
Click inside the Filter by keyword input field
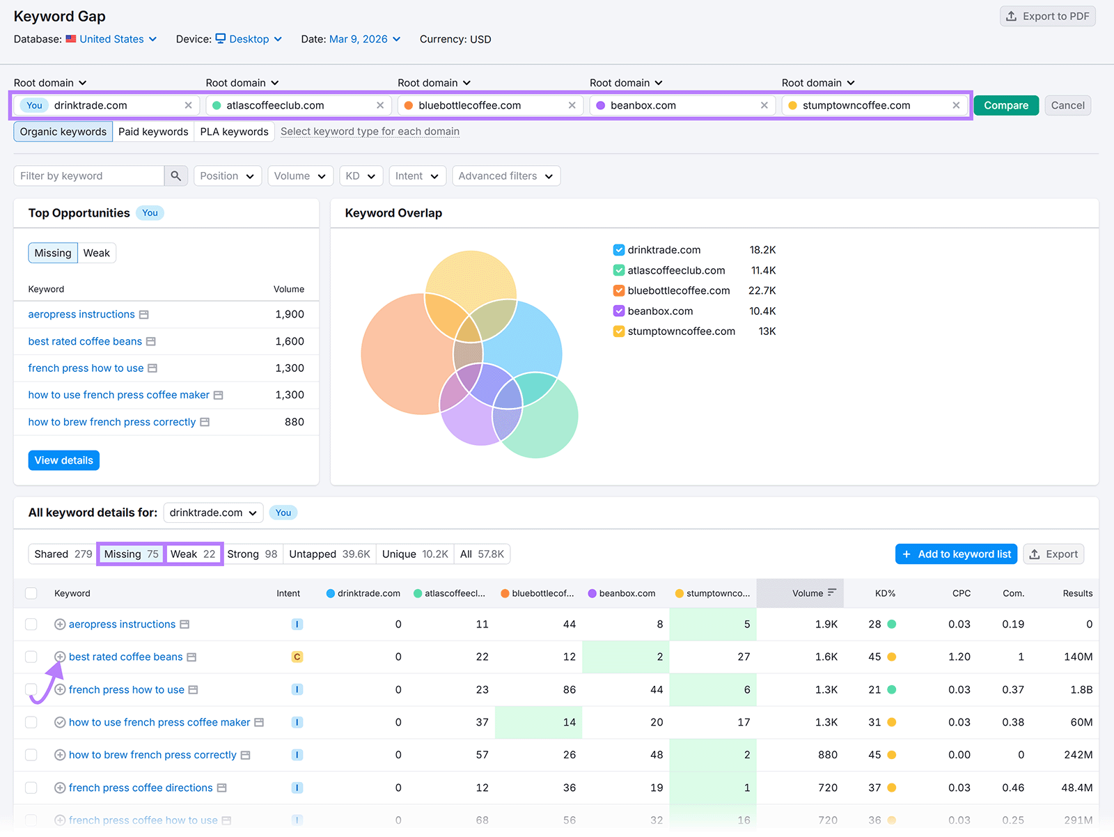click(x=91, y=175)
